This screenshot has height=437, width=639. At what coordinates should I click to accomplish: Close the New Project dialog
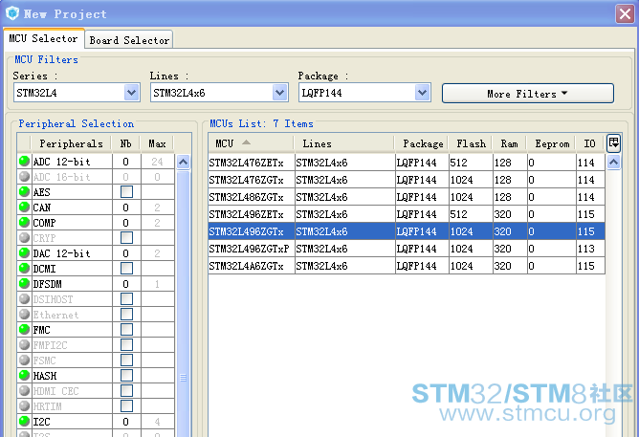625,13
